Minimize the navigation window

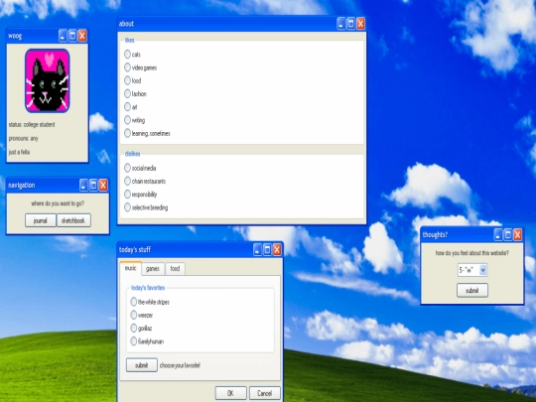click(83, 185)
